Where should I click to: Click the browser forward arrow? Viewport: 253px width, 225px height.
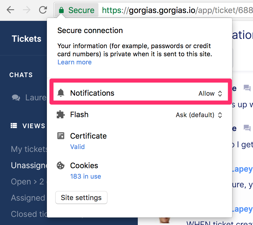[x=27, y=10]
